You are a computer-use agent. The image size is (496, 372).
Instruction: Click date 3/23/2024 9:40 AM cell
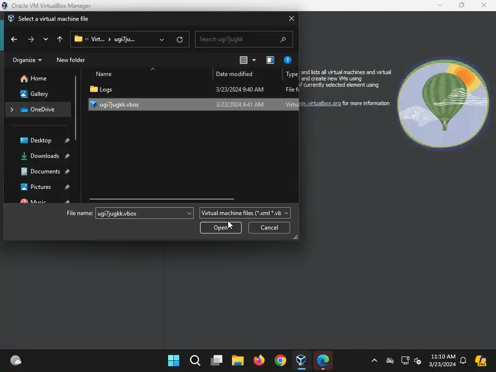click(x=240, y=90)
